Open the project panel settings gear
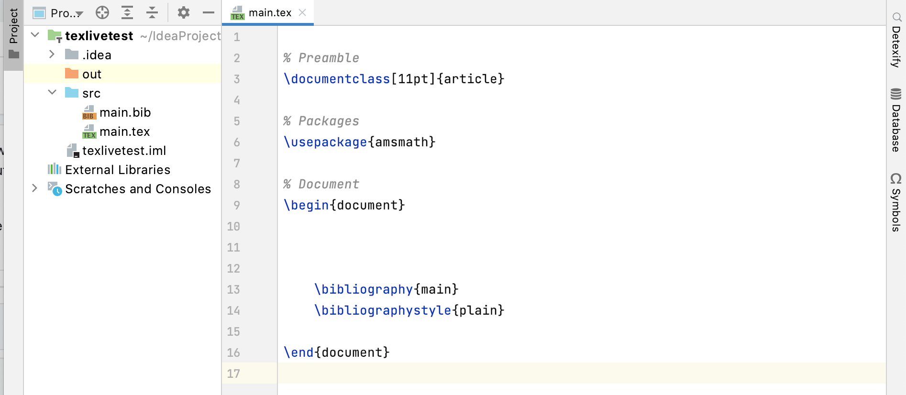Image resolution: width=906 pixels, height=395 pixels. (x=184, y=12)
